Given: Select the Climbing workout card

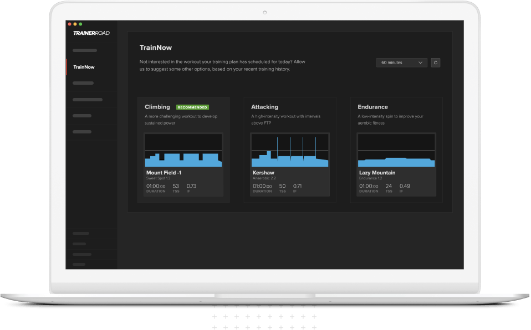Looking at the screenshot, I should coord(183,149).
